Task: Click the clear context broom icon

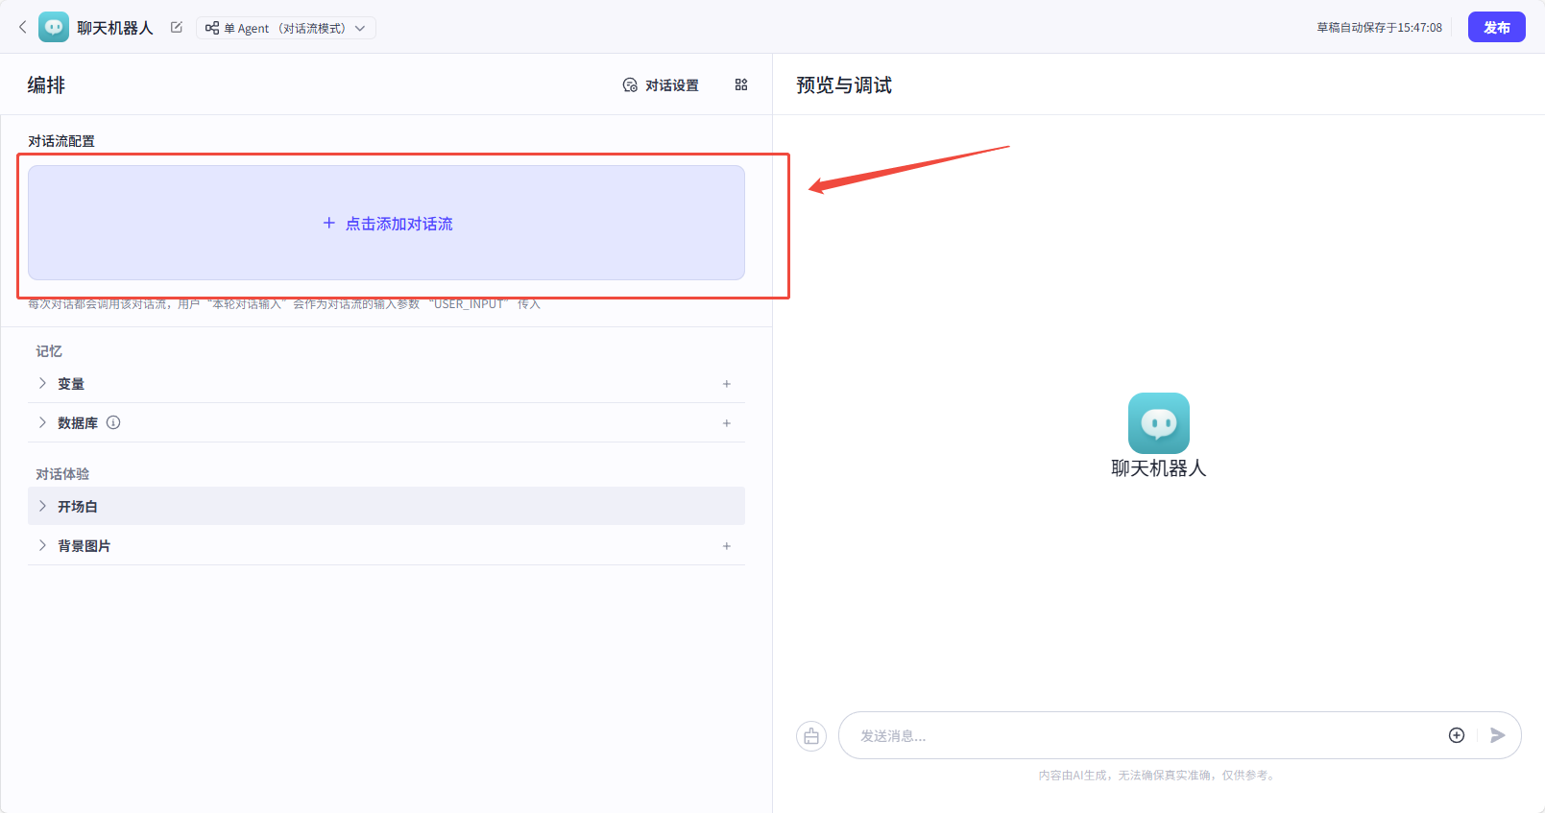Action: point(811,736)
